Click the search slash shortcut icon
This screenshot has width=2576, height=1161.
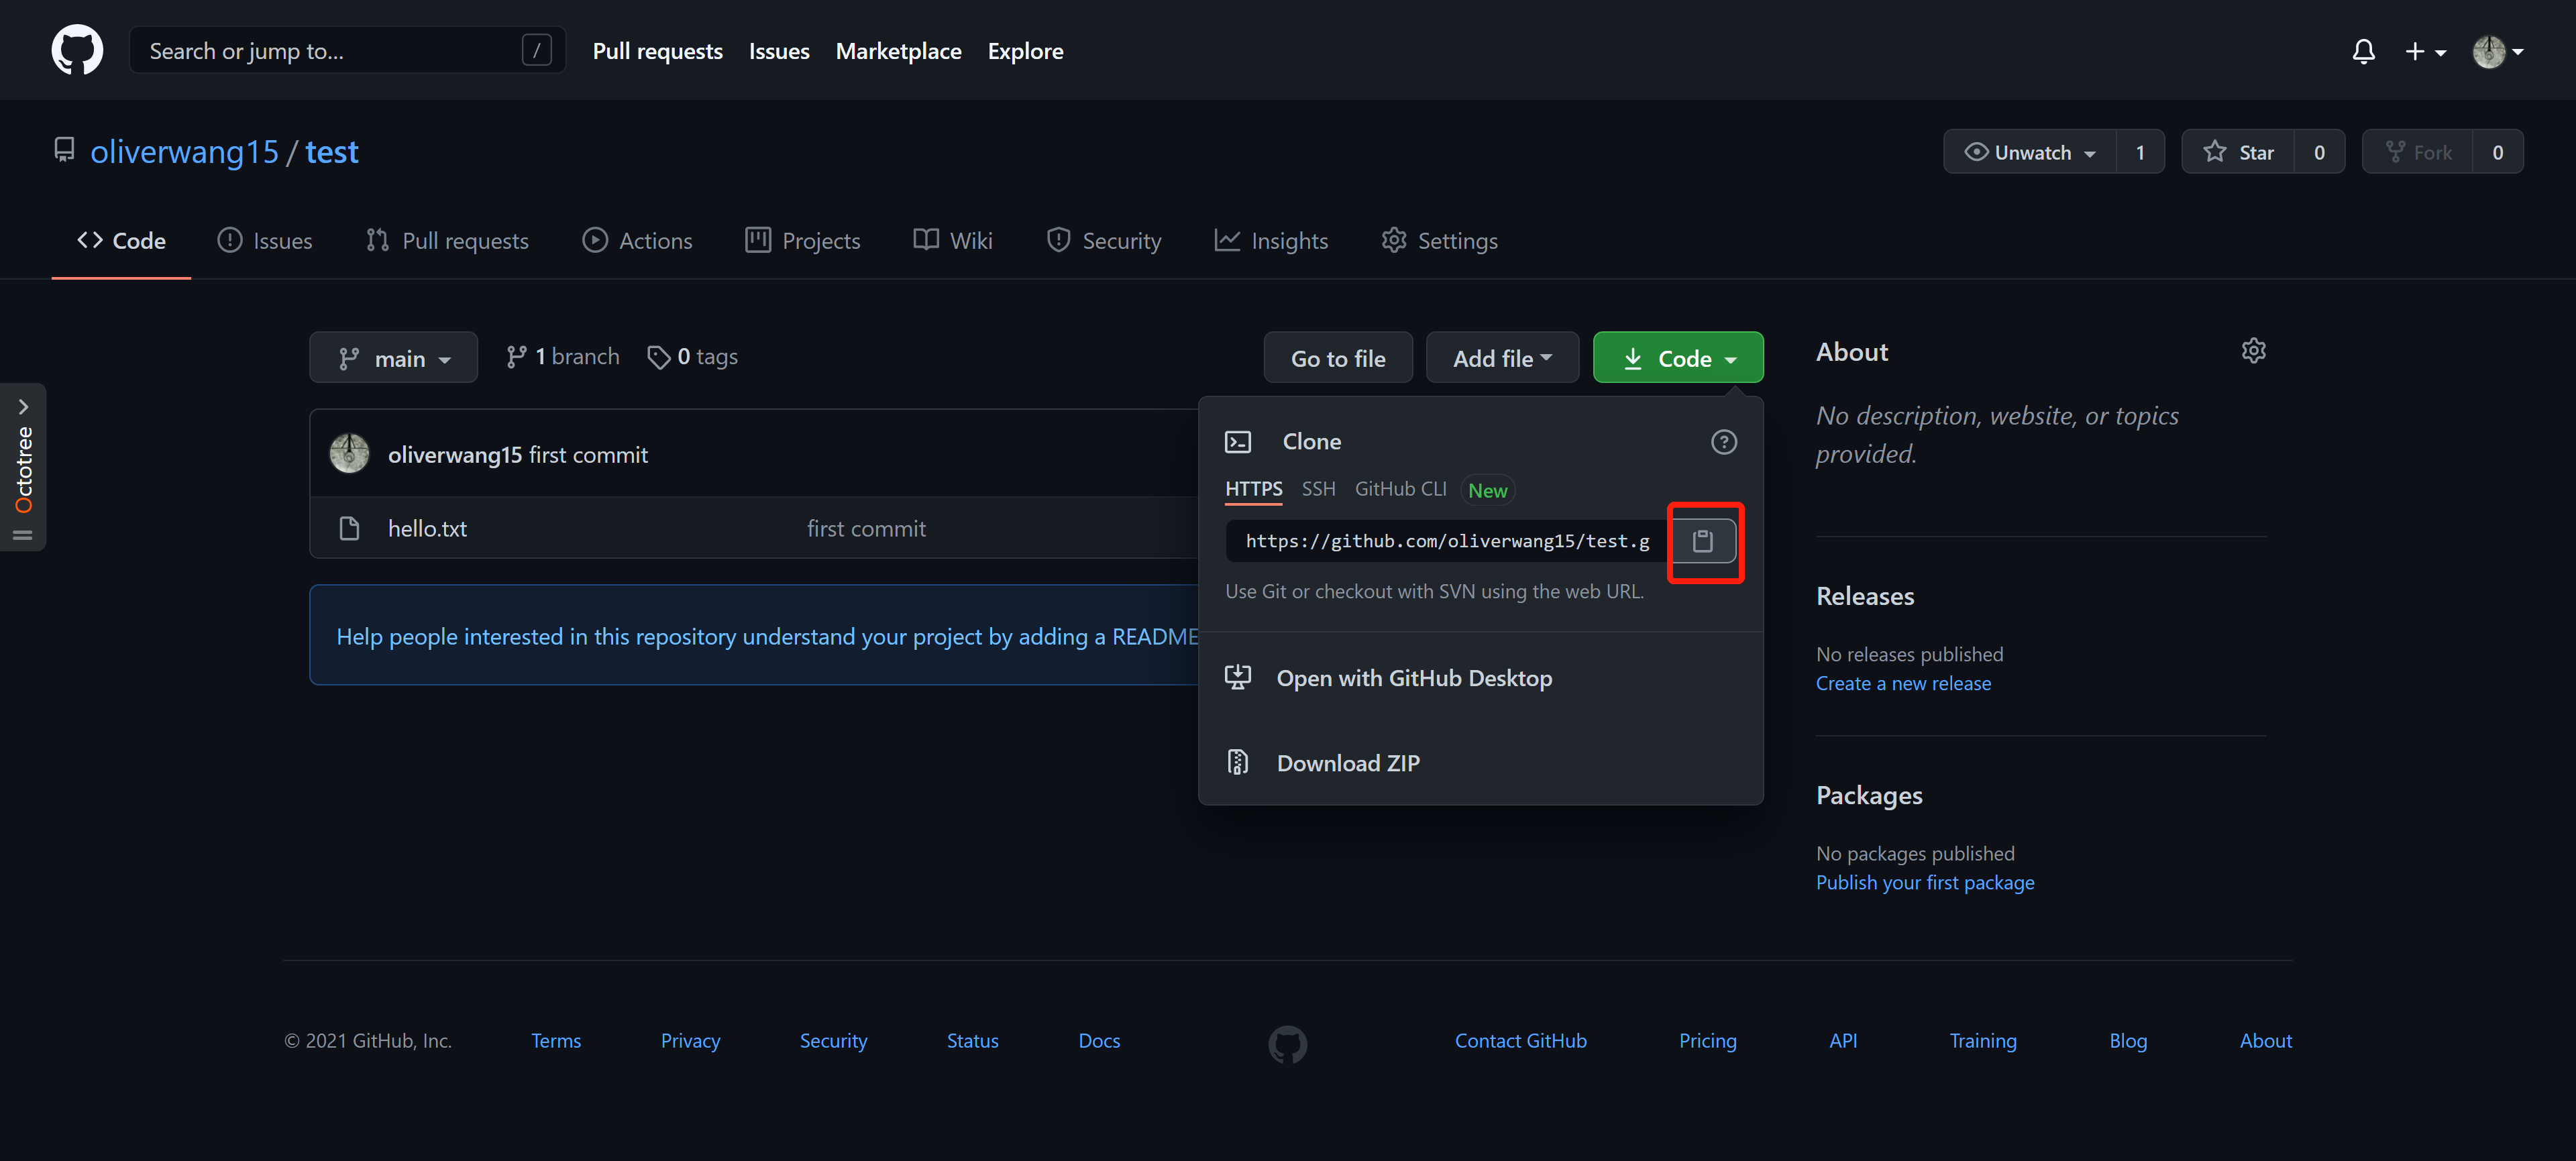[536, 50]
